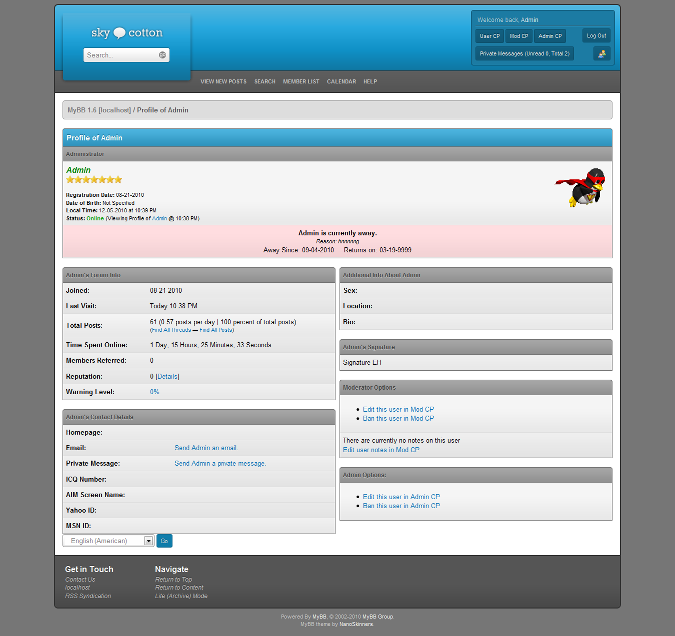
Task: Click Ban this user in Admin CP
Action: (x=401, y=506)
